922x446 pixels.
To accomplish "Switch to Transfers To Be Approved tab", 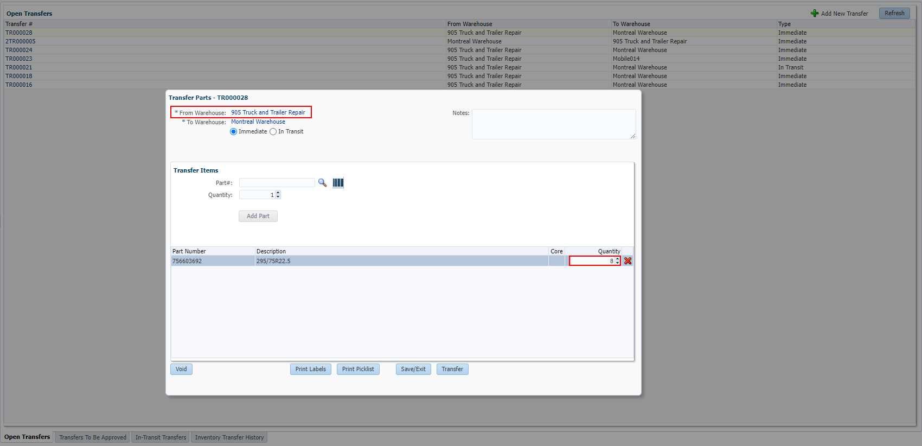I will 93,437.
